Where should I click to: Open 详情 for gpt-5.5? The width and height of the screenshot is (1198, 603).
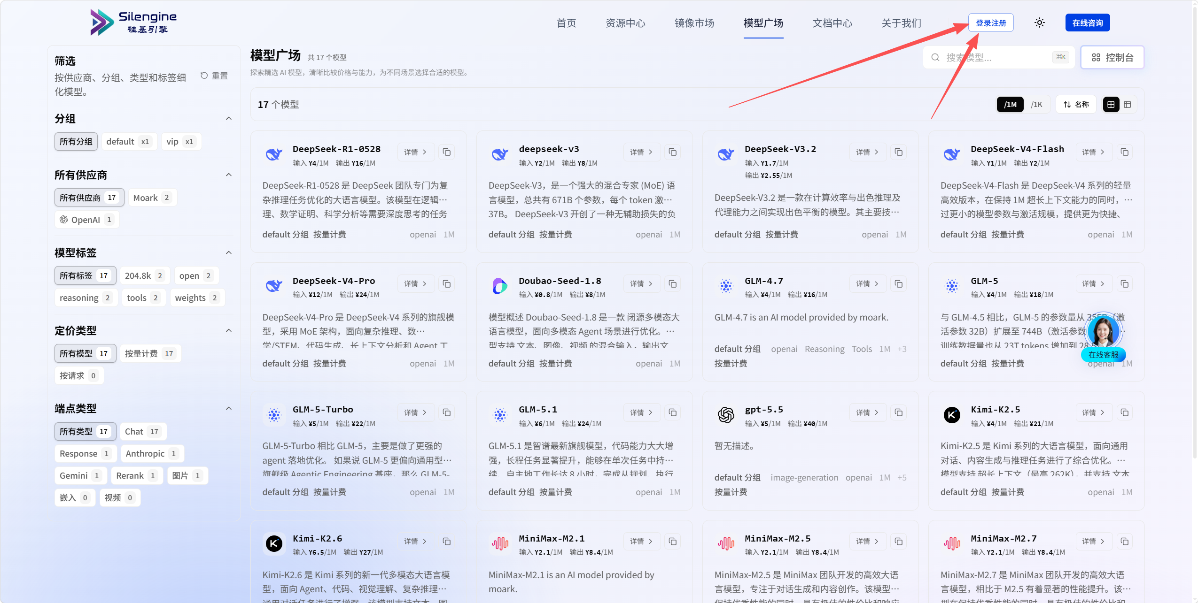[x=868, y=412]
